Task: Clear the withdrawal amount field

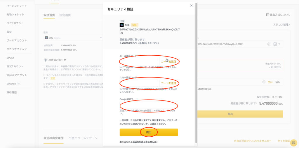Action: click(x=264, y=82)
